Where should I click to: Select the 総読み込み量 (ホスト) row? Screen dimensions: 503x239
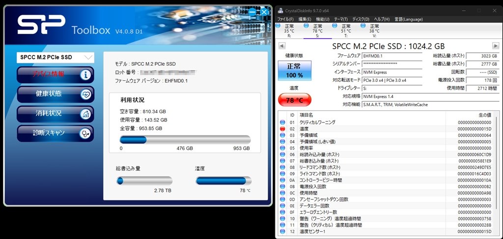tap(386, 154)
